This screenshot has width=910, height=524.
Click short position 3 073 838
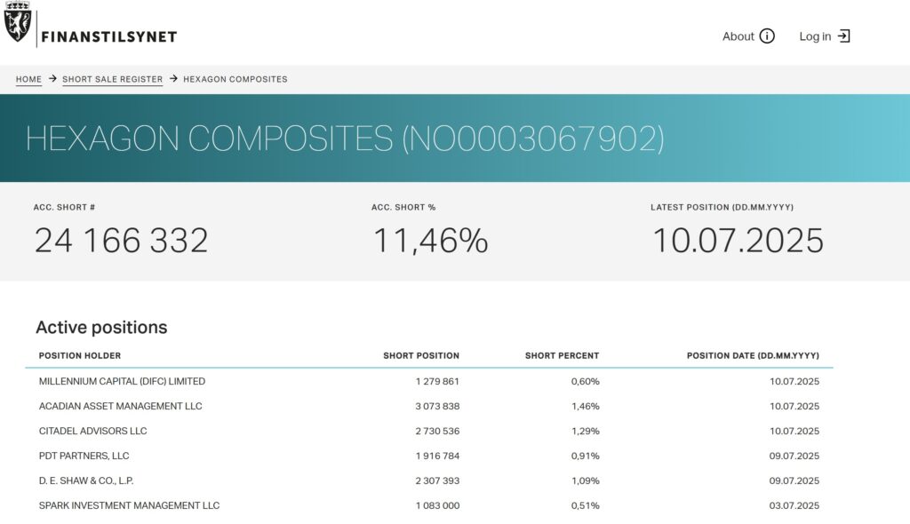(x=437, y=406)
